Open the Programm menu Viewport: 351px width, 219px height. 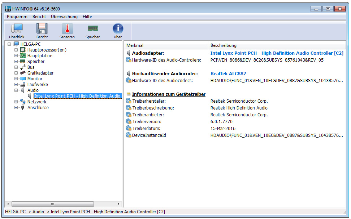click(17, 17)
